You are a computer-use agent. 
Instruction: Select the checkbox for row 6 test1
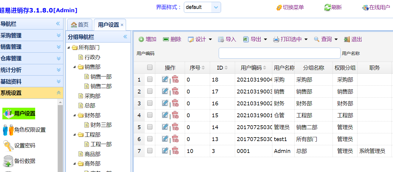point(150,139)
